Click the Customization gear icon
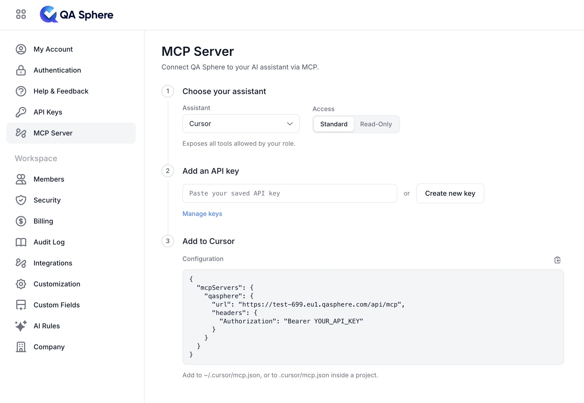Screen dimensions: 584x403 21,284
